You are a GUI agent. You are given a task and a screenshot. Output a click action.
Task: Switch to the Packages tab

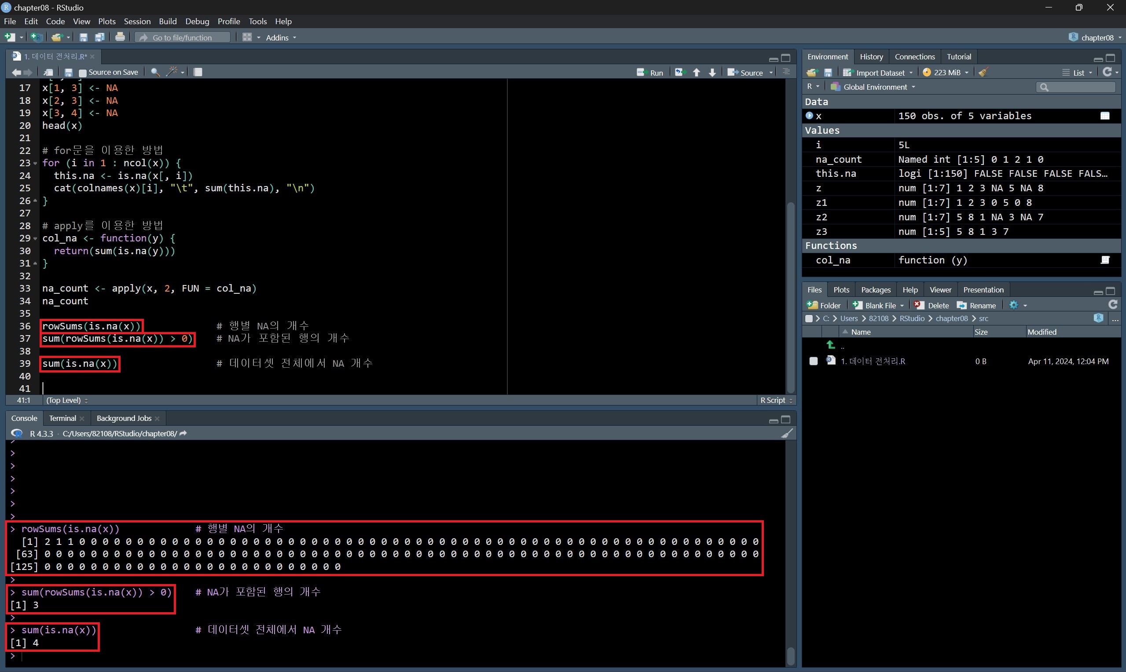(x=876, y=290)
